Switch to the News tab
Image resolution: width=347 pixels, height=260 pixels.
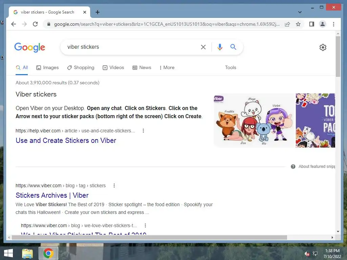pyautogui.click(x=142, y=67)
